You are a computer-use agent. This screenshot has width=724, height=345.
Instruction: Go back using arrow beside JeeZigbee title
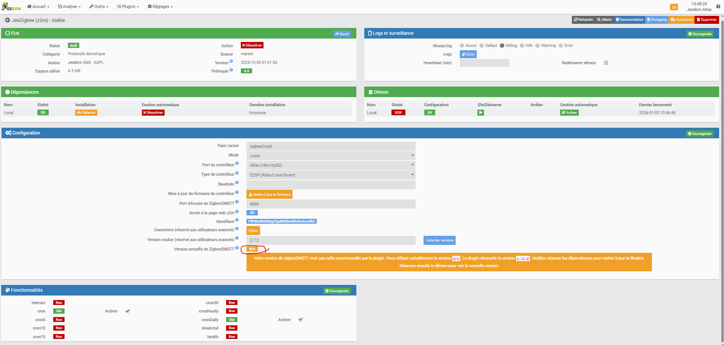pos(7,20)
